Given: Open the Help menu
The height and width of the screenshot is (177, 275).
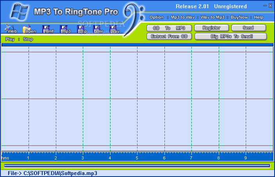Looking at the screenshot, I should coord(259,17).
